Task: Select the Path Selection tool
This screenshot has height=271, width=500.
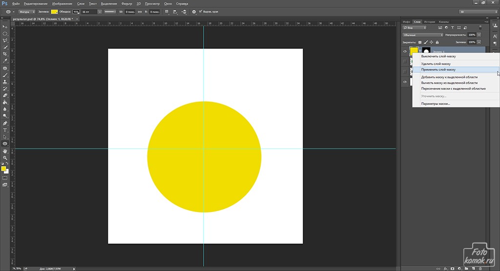Action: (x=5, y=137)
